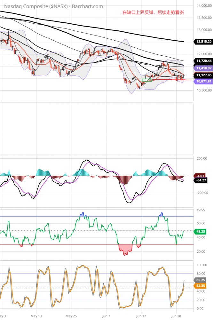The height and width of the screenshot is (320, 213).
Task: Click the 11,720.44 black price tag
Action: point(203,60)
